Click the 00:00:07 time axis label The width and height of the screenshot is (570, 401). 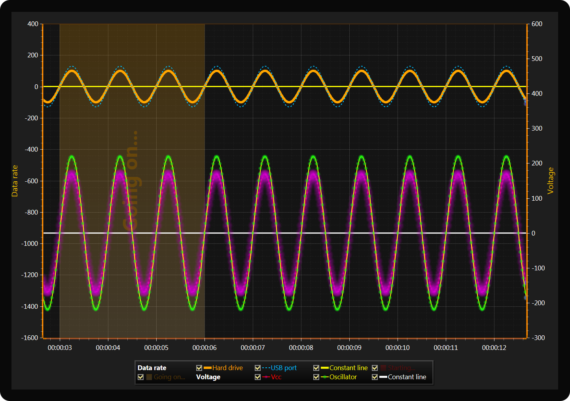coord(253,348)
